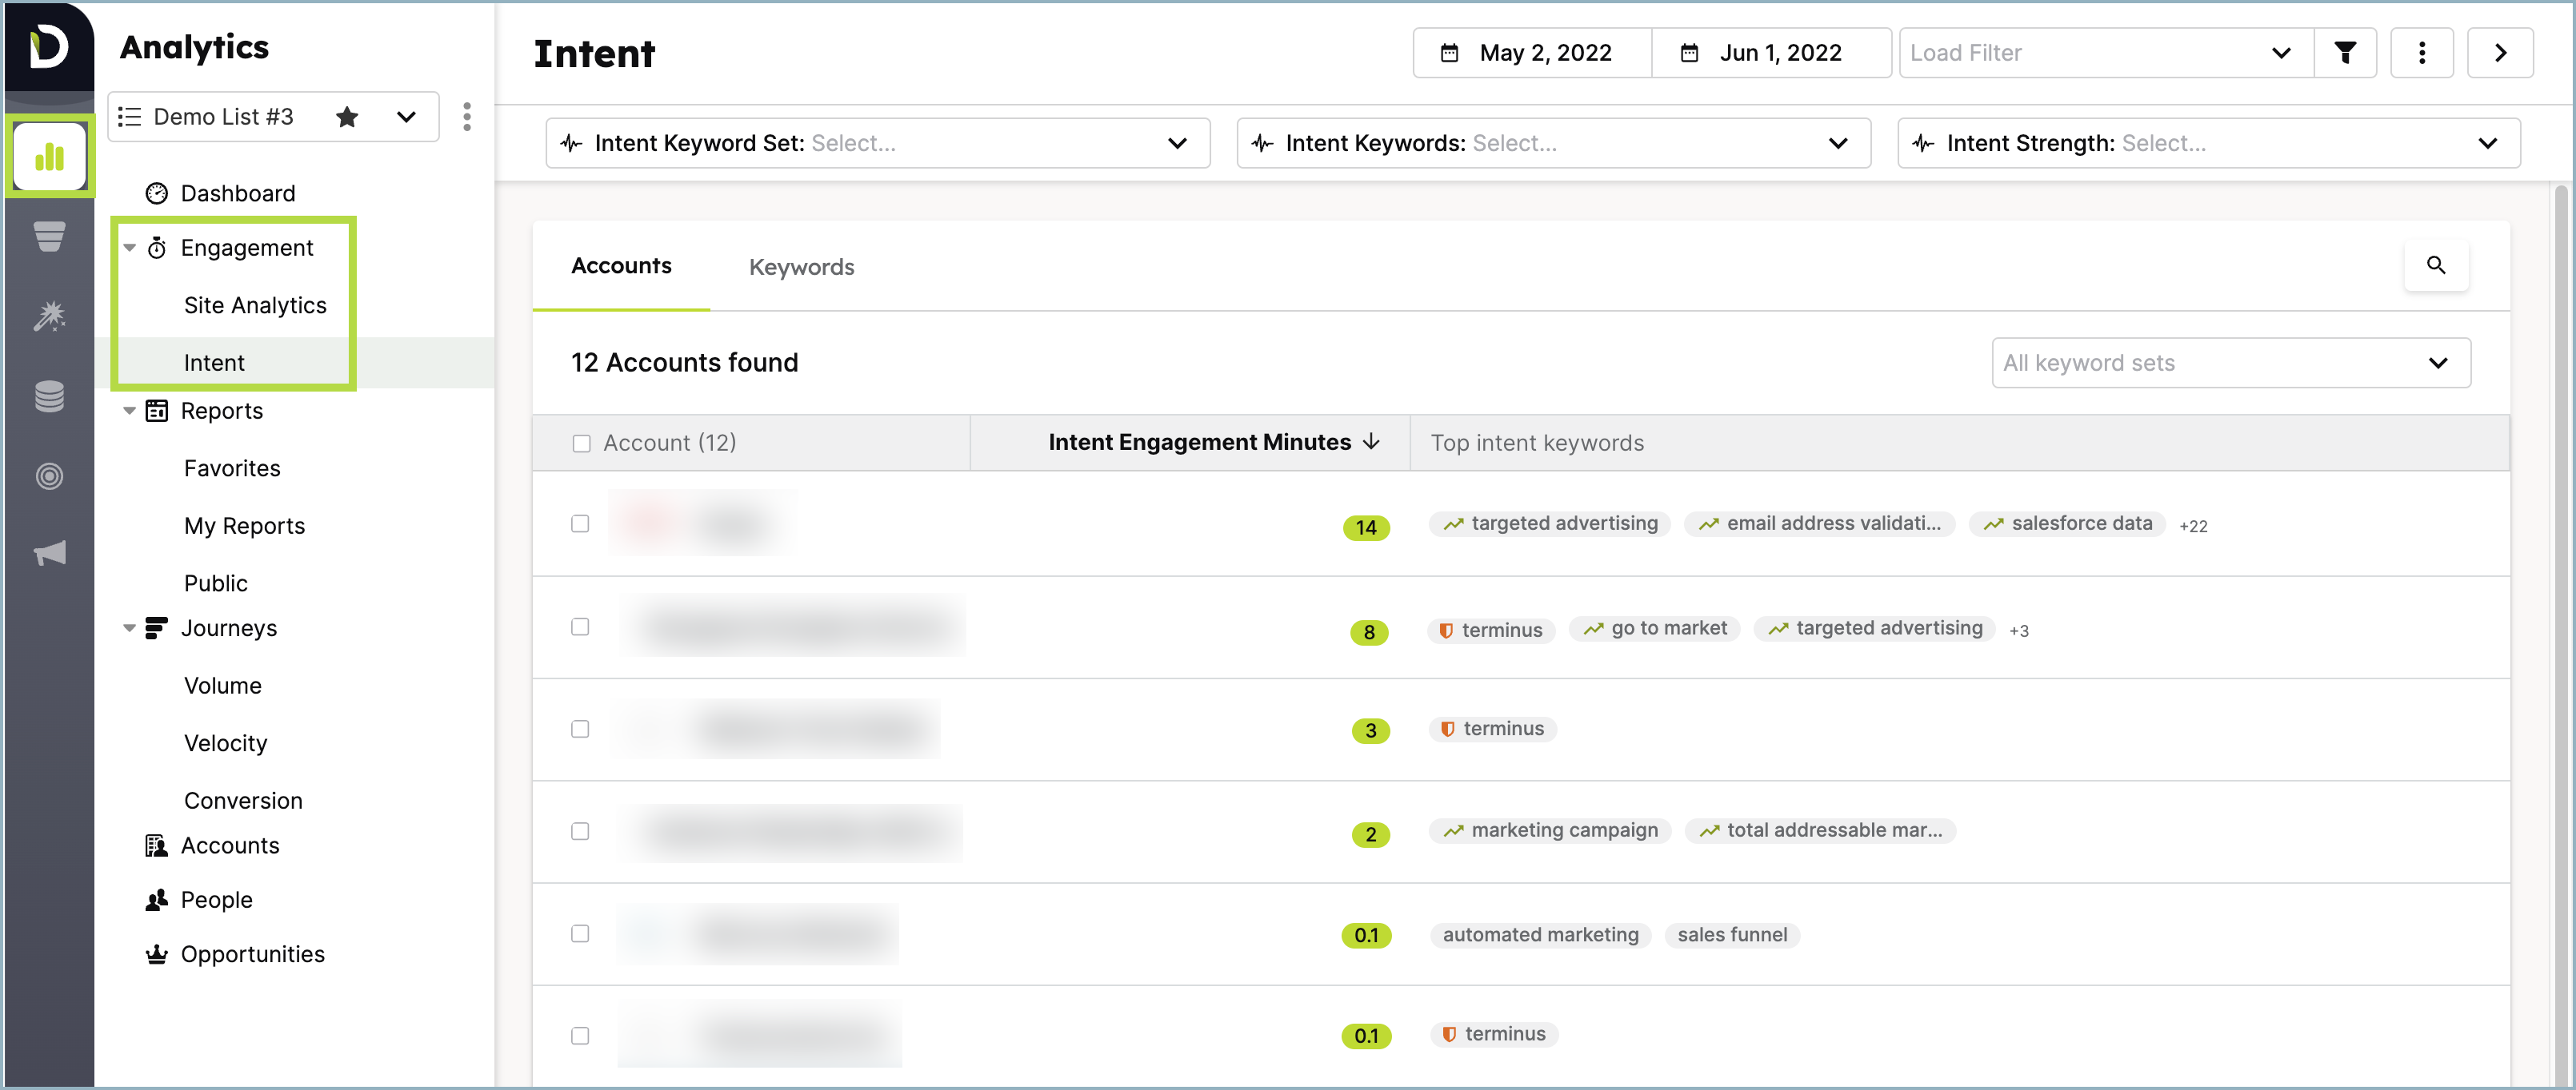Select the Accounts tab
Viewport: 2576px width, 1090px height.
click(621, 266)
